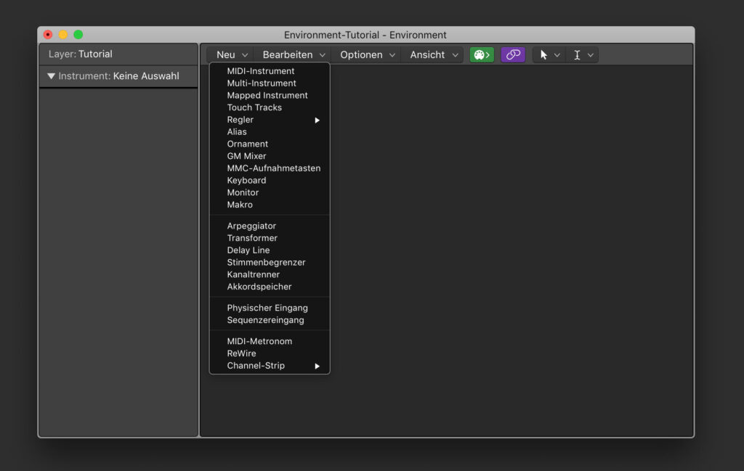Close the Environment window
The image size is (744, 471).
[48, 35]
